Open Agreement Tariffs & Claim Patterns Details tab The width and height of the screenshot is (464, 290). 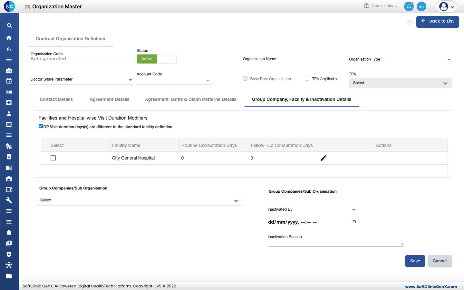click(x=191, y=99)
